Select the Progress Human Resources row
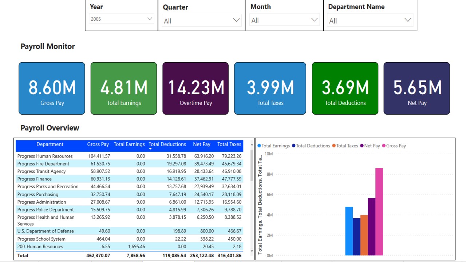 click(x=129, y=156)
